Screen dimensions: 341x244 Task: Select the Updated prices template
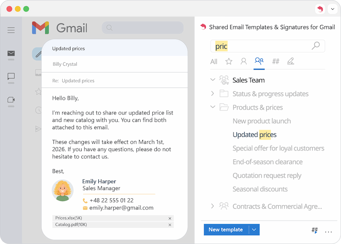(254, 135)
